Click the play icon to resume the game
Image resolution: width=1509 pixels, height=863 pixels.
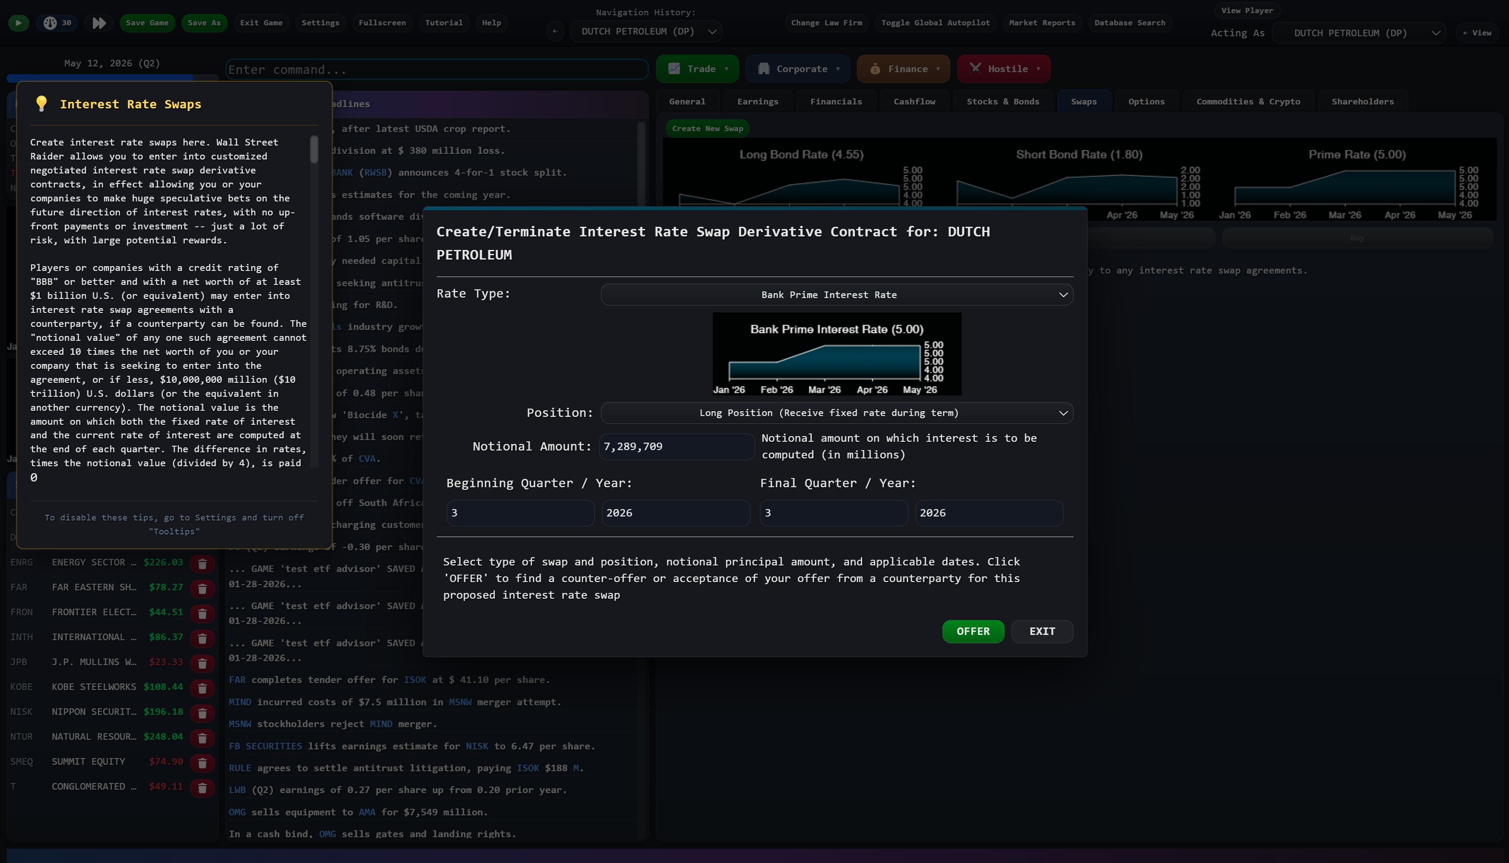click(18, 23)
